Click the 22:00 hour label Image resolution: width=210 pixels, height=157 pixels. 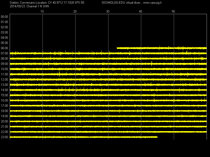(x=4, y=132)
